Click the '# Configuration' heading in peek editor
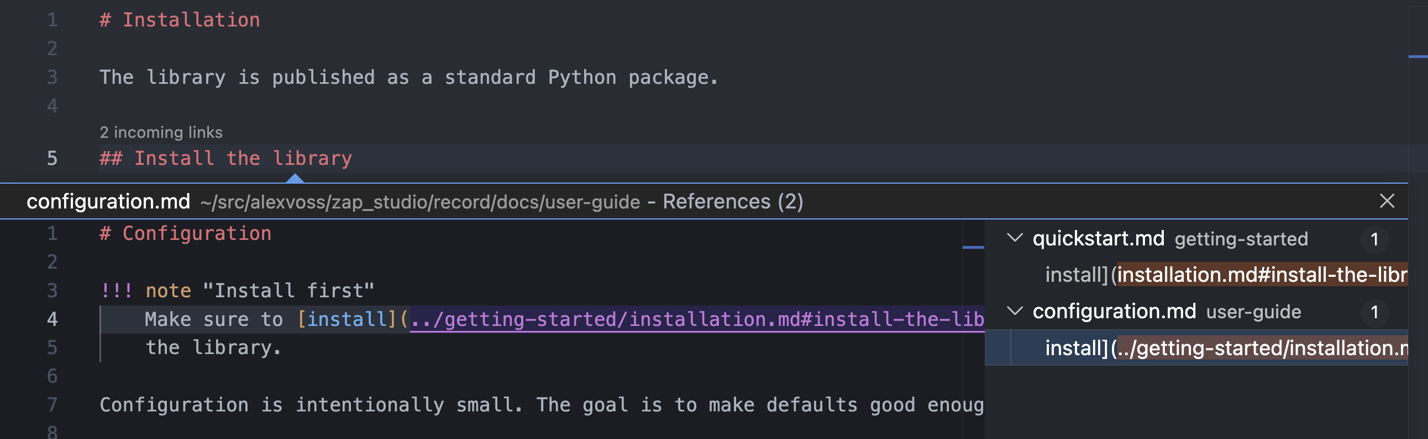Image resolution: width=1428 pixels, height=439 pixels. (x=186, y=233)
